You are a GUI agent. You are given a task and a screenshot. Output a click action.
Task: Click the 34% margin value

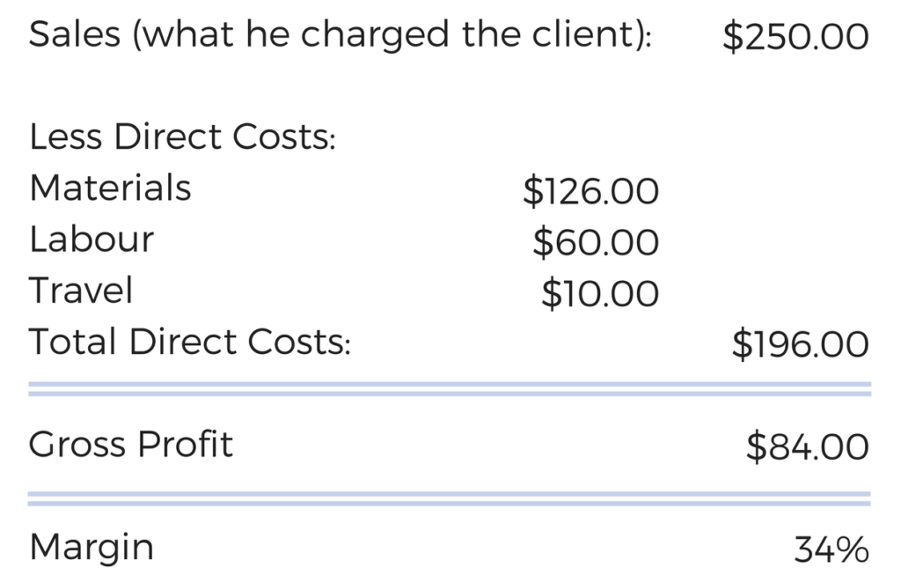(x=831, y=549)
